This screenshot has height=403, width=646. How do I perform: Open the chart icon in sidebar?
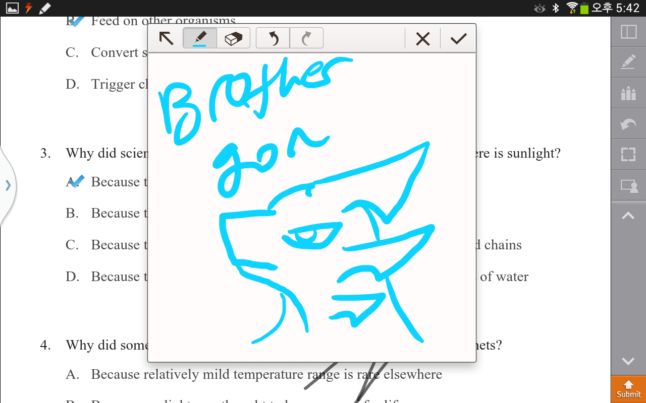tap(628, 93)
